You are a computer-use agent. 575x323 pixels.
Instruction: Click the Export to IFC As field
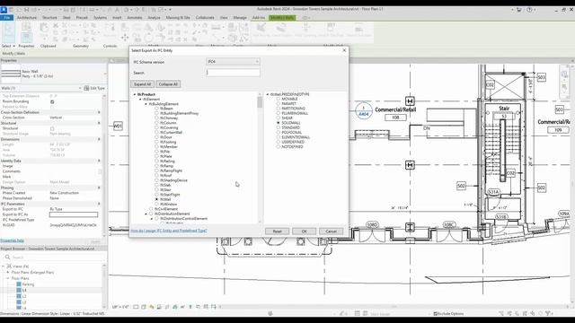tap(74, 214)
